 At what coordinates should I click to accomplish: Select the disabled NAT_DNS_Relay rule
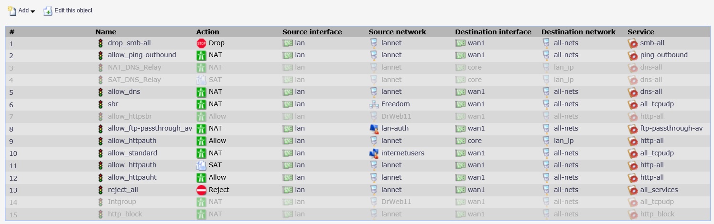134,67
